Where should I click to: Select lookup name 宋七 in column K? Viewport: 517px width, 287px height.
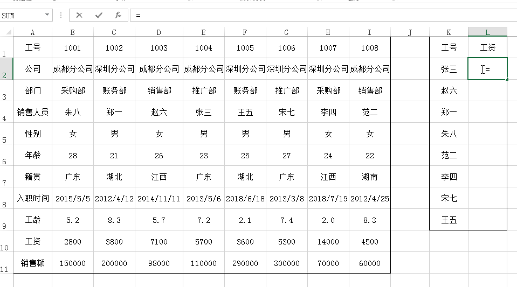[449, 198]
